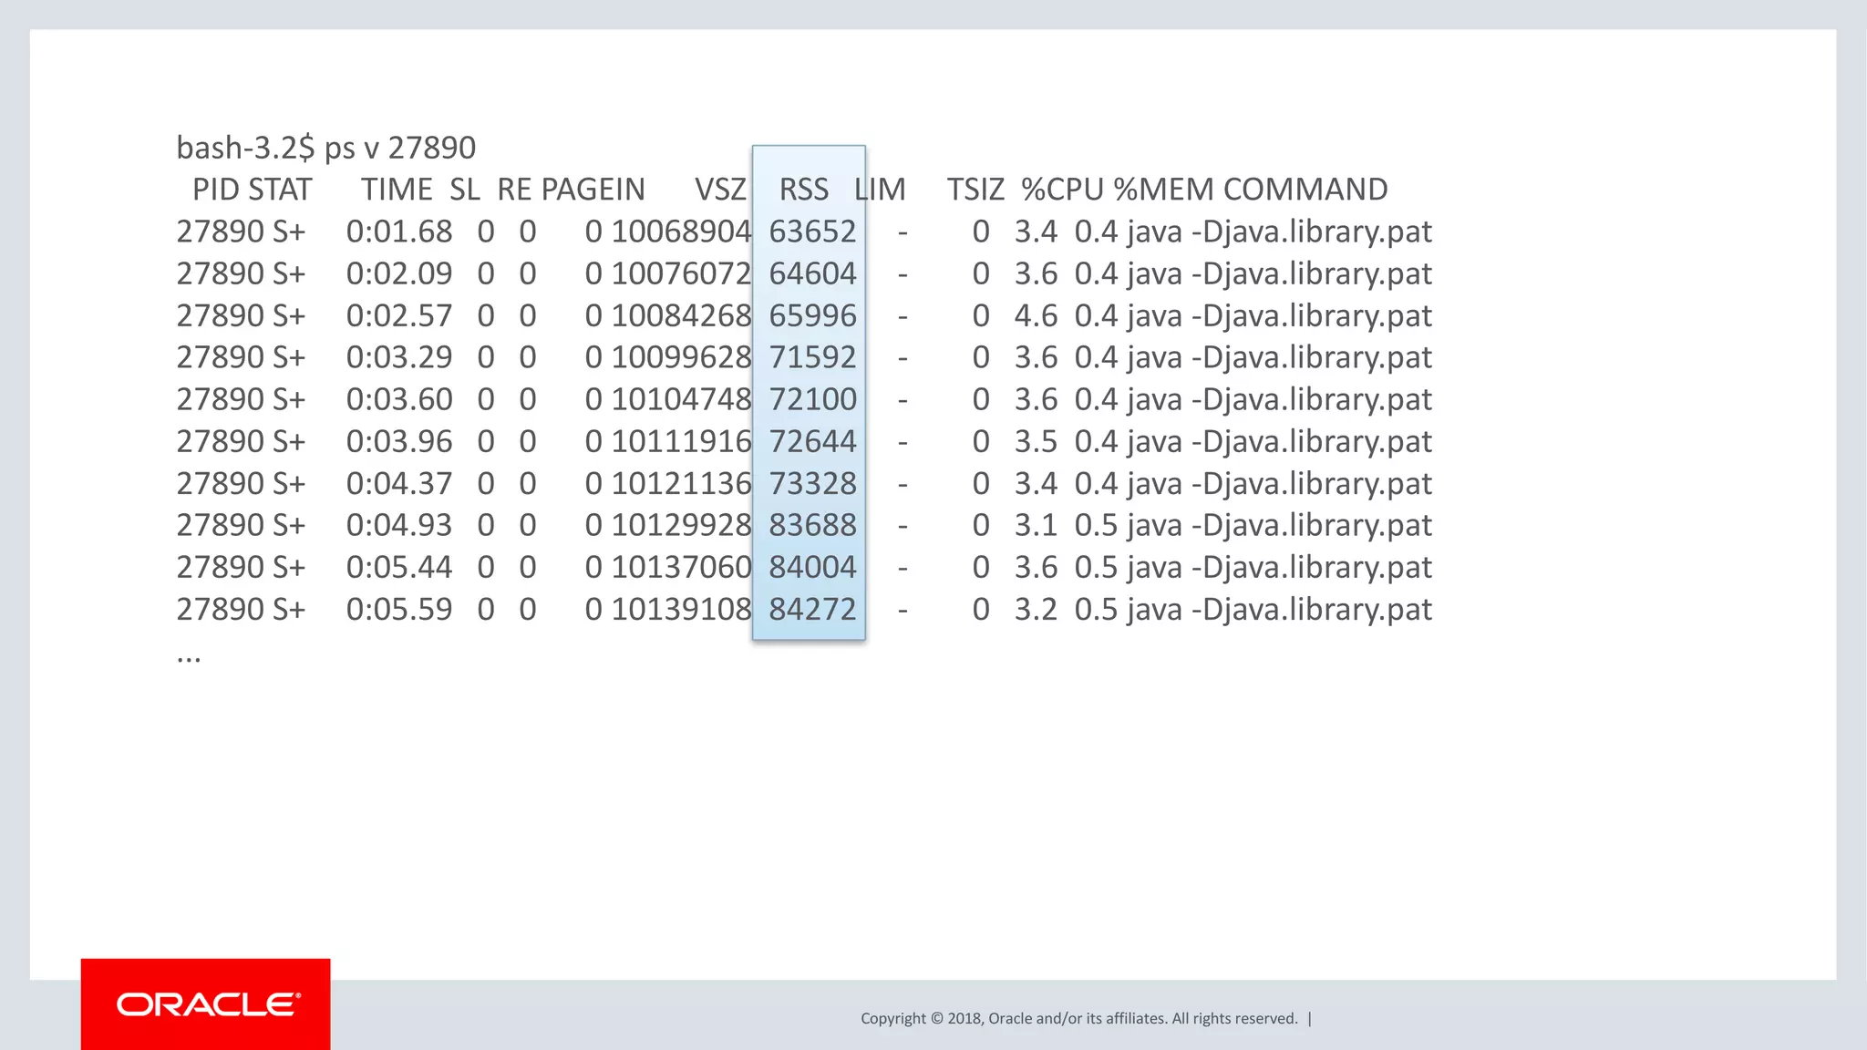This screenshot has width=1867, height=1050.
Task: Click the TSIZ column header
Action: click(x=975, y=190)
